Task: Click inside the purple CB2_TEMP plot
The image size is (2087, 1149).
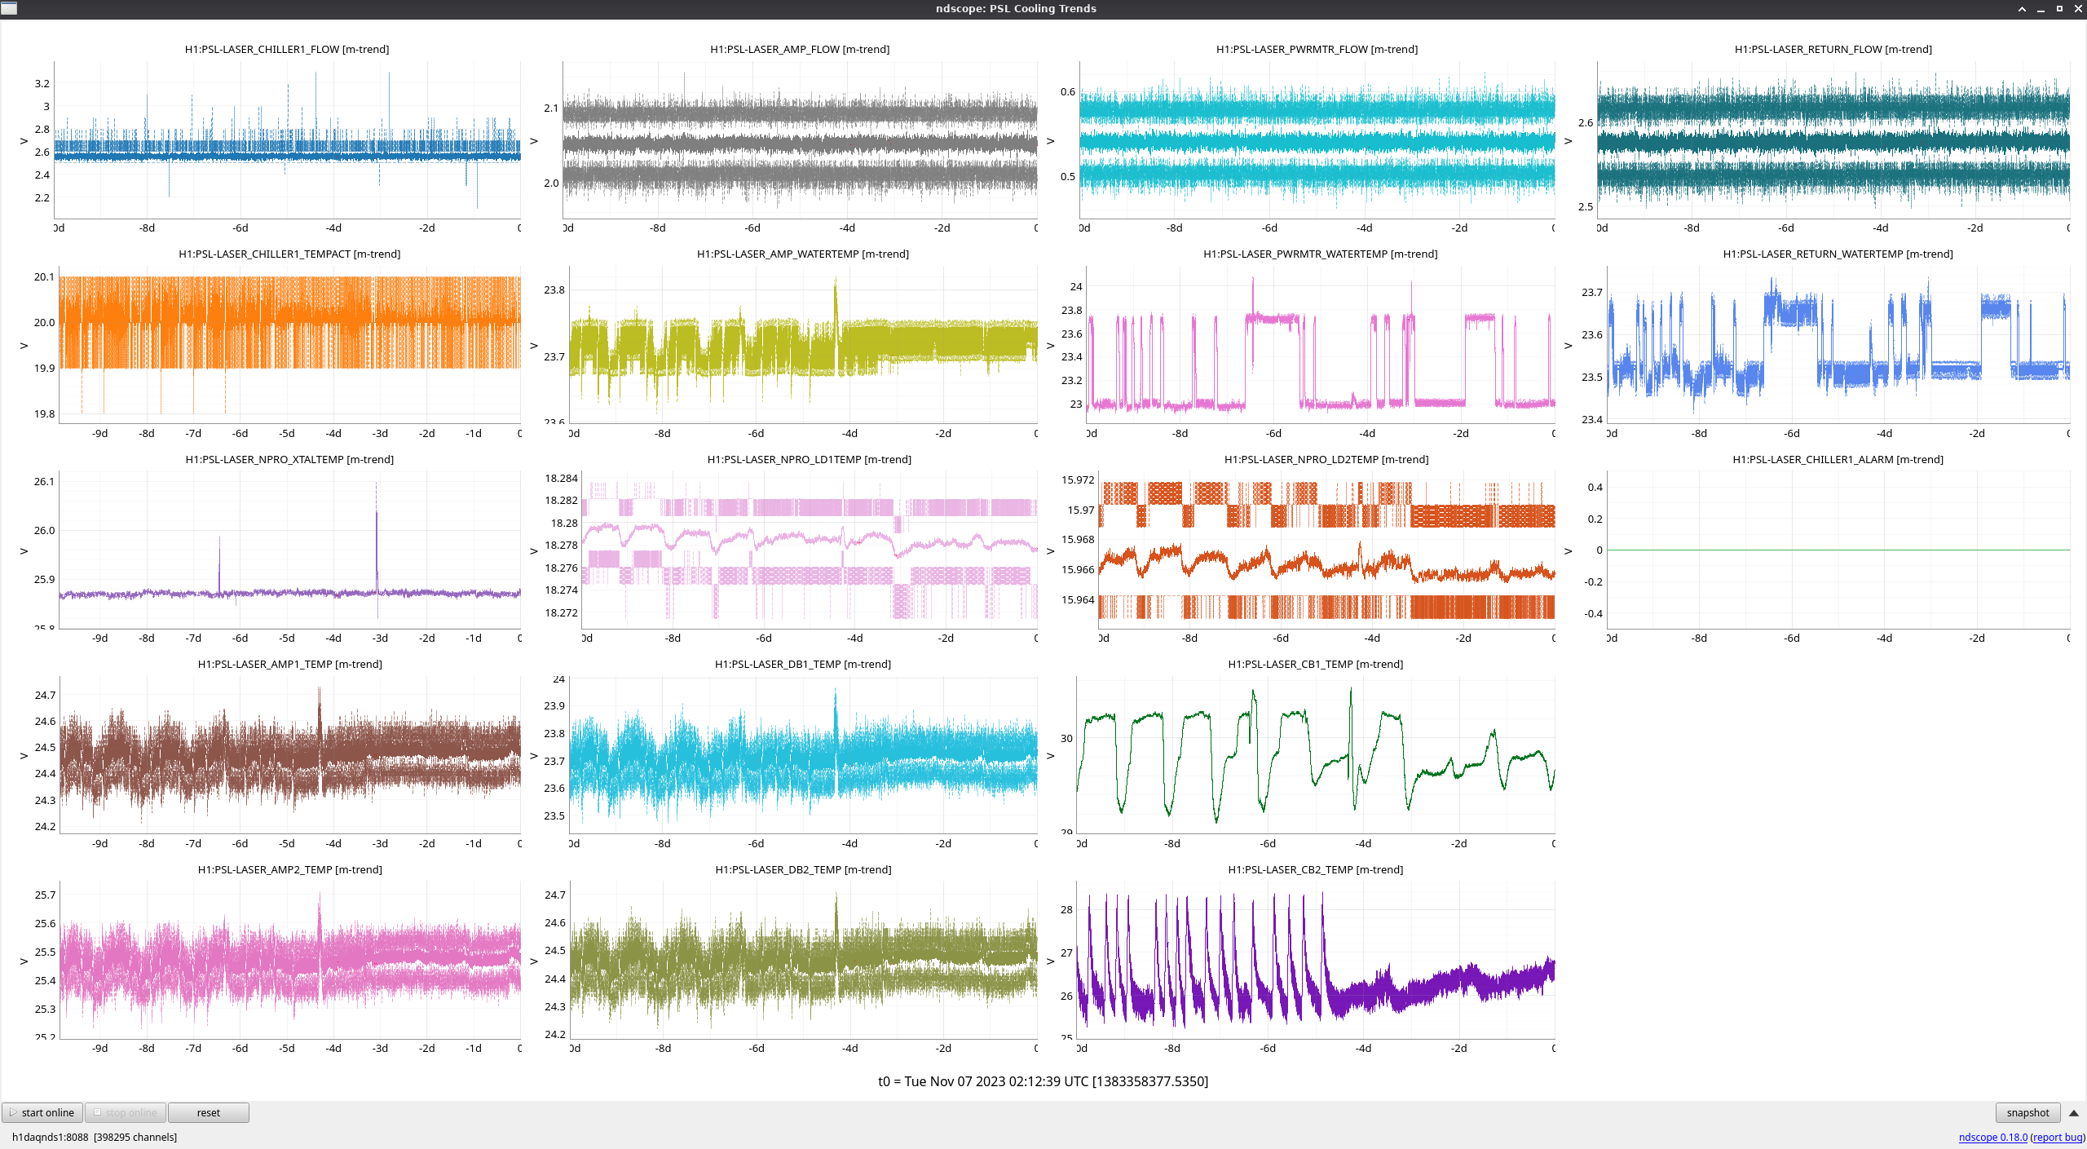Action: point(1315,960)
